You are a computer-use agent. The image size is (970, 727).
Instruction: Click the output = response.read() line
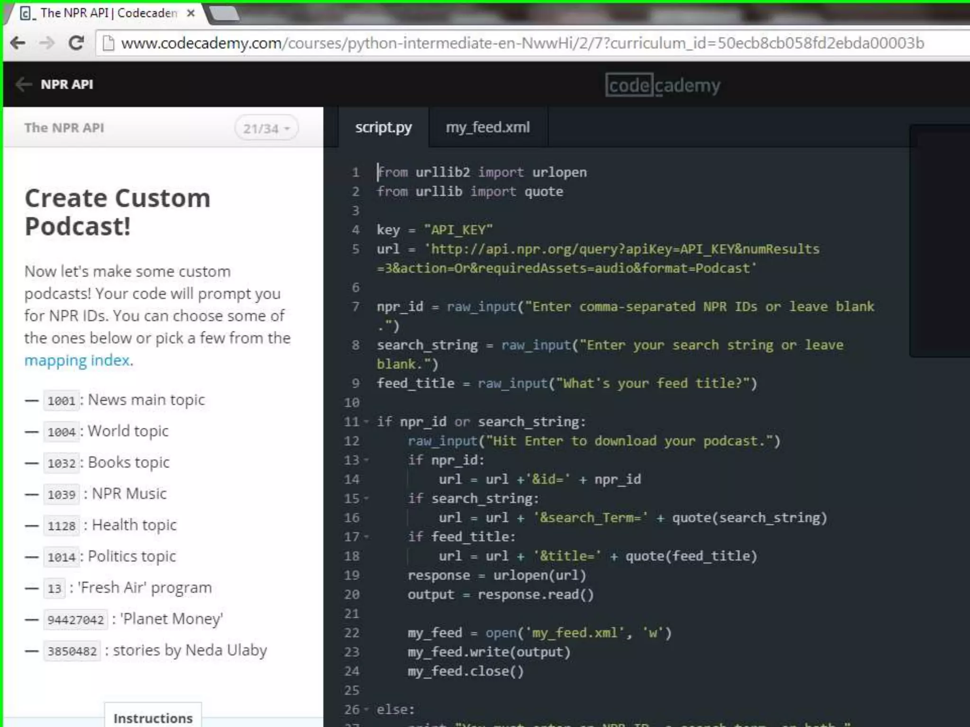(x=501, y=594)
